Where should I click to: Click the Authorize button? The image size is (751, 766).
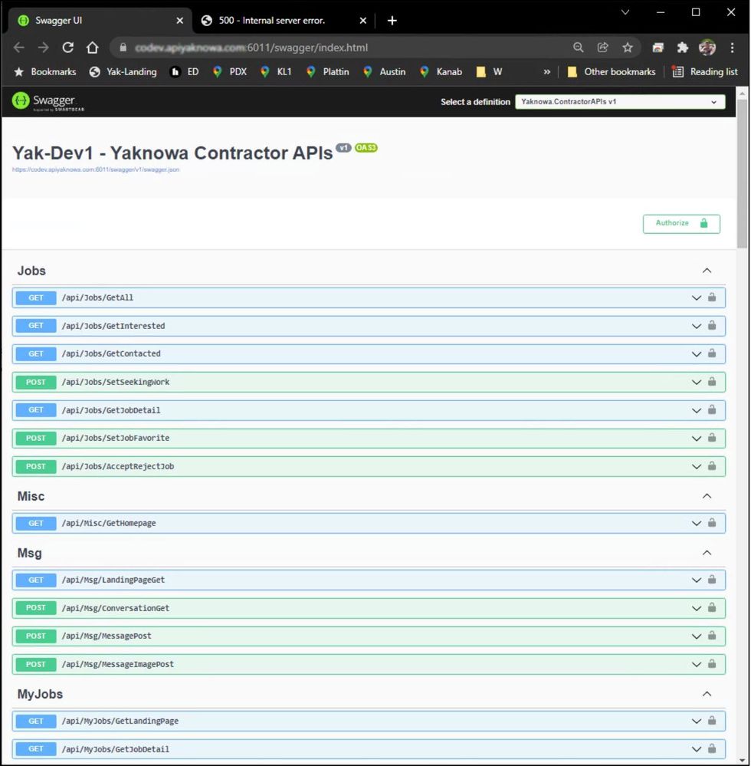pos(680,223)
